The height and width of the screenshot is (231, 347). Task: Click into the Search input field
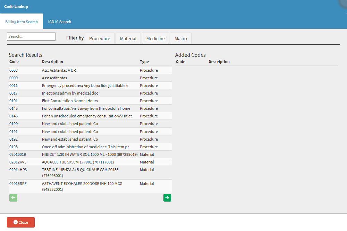click(x=31, y=36)
